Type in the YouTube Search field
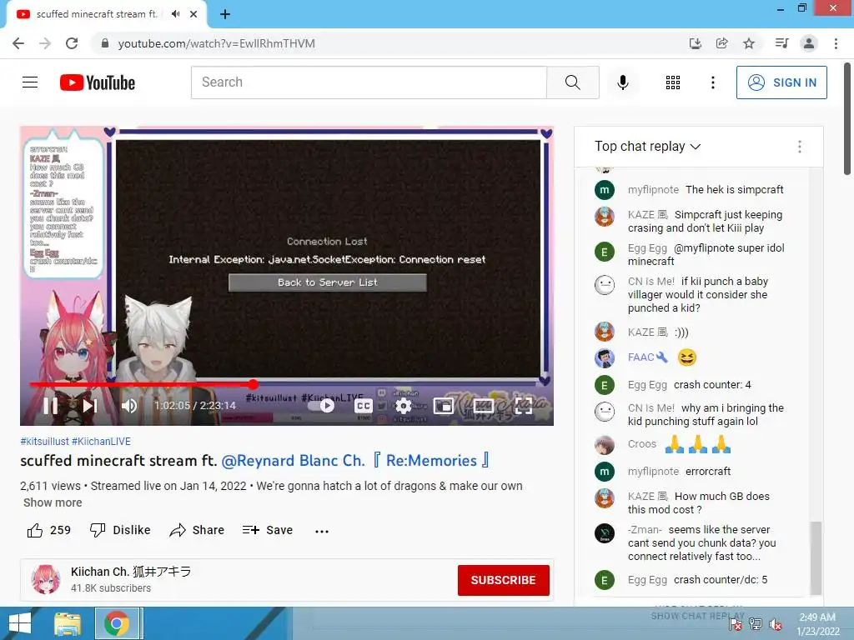The width and height of the screenshot is (854, 640). point(369,82)
